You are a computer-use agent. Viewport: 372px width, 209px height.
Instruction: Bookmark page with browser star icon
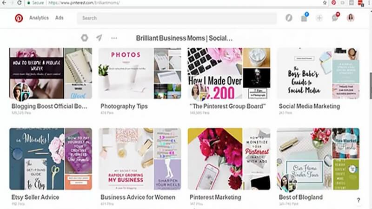coord(325,3)
